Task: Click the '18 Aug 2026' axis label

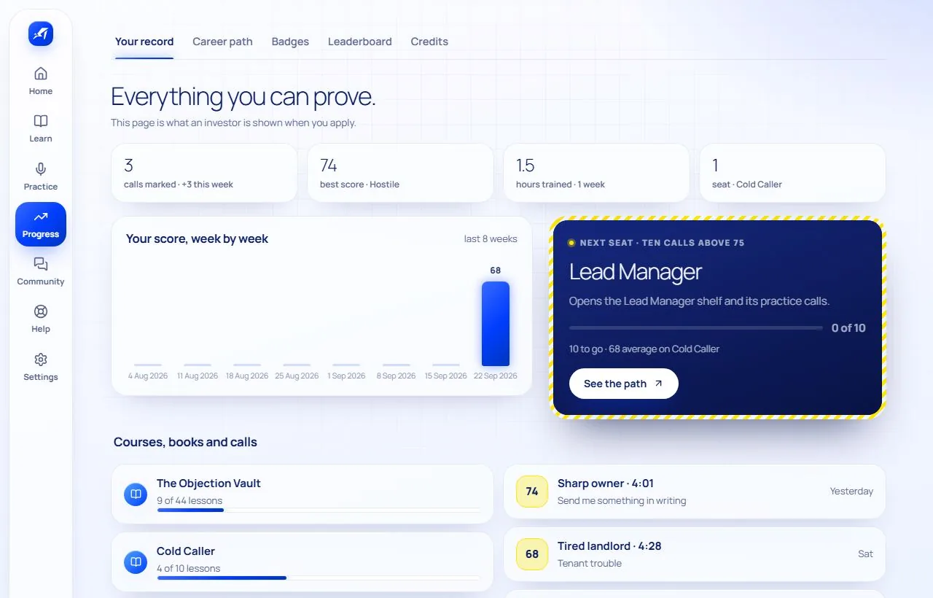Action: (247, 376)
